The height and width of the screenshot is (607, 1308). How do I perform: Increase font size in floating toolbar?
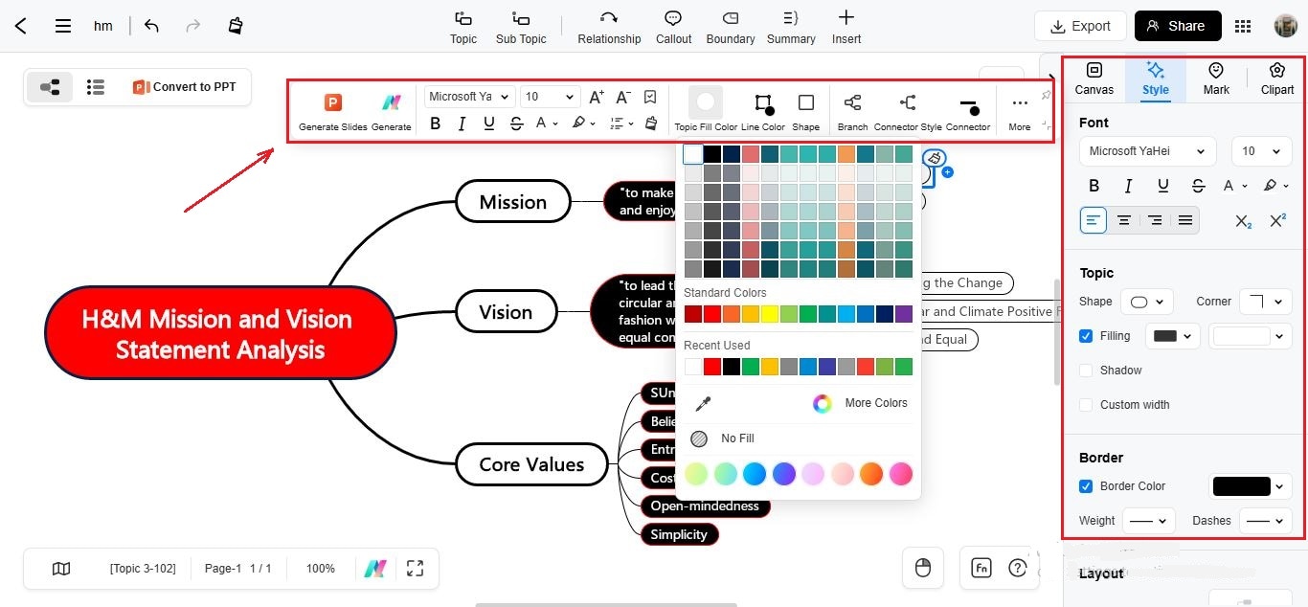point(596,97)
